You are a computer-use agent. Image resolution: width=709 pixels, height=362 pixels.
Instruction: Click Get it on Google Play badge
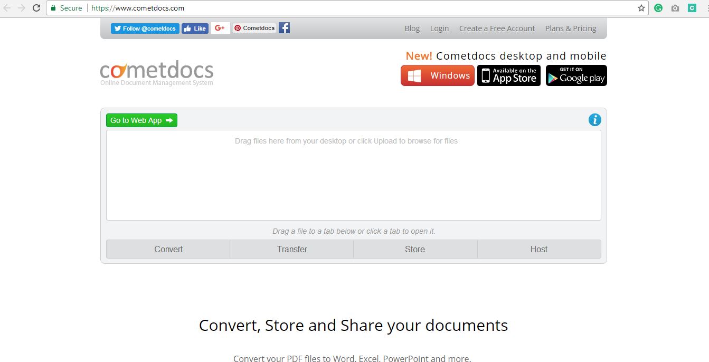tap(576, 75)
